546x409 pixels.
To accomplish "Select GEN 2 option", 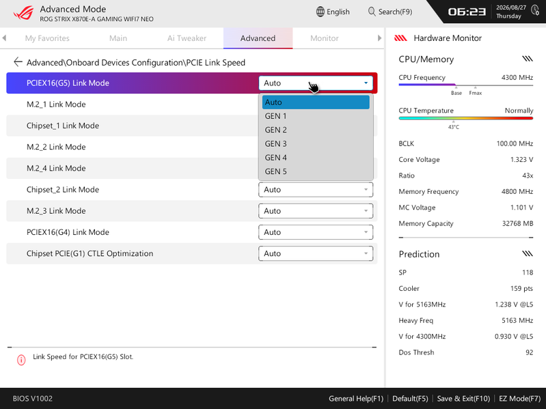I will point(316,130).
